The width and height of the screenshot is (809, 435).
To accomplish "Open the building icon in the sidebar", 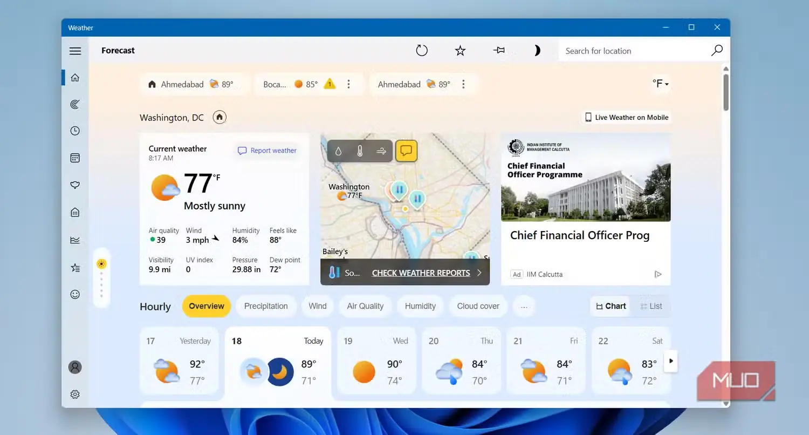I will coord(75,212).
